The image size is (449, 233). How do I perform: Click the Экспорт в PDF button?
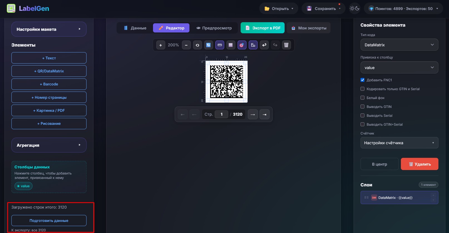point(263,28)
